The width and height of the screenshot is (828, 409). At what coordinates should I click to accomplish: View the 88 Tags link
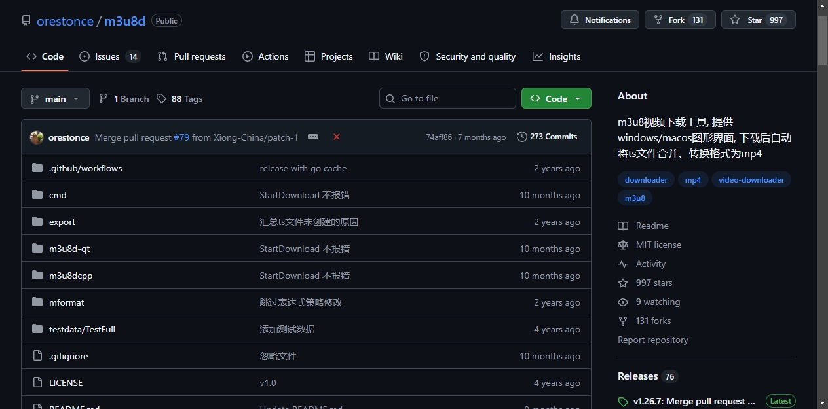click(179, 99)
